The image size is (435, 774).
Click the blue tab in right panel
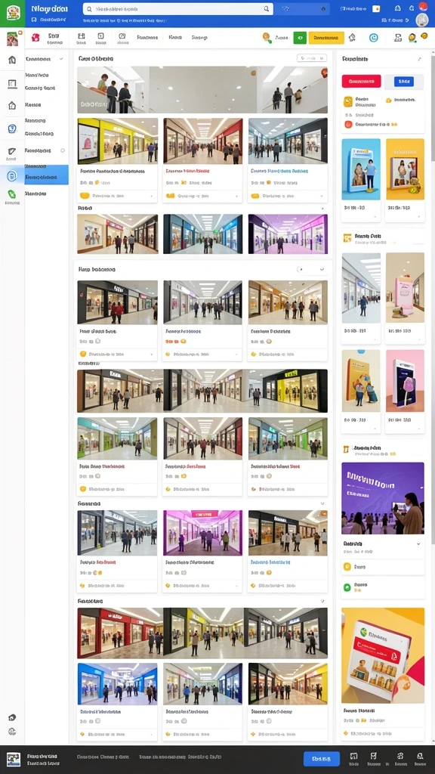tap(404, 82)
